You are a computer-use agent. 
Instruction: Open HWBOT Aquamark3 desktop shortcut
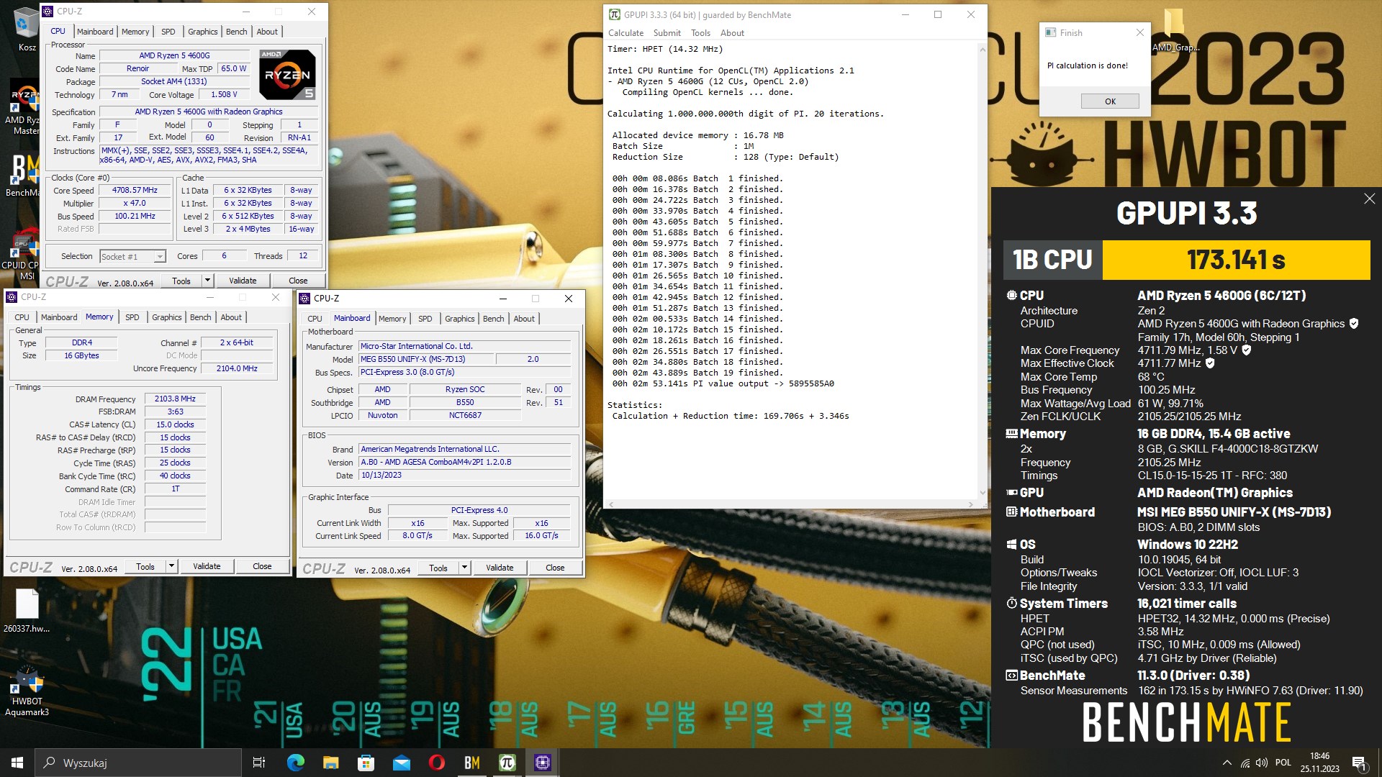point(27,691)
